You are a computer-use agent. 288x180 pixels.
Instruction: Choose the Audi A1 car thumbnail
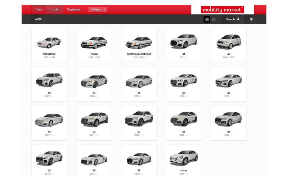click(x=184, y=45)
